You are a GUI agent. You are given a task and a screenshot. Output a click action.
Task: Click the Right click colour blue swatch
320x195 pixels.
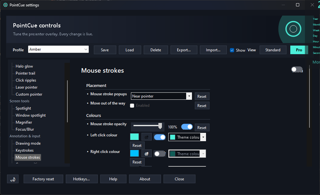[134, 154]
